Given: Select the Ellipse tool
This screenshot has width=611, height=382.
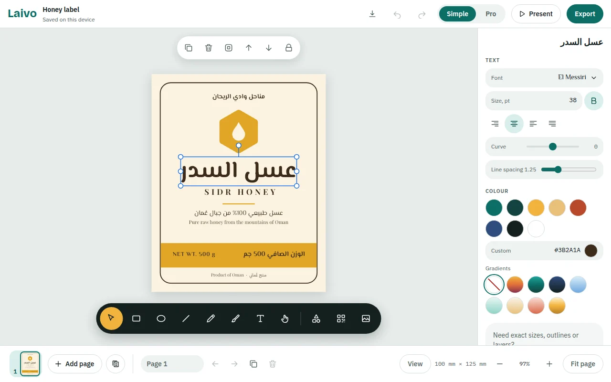Looking at the screenshot, I should click(161, 318).
